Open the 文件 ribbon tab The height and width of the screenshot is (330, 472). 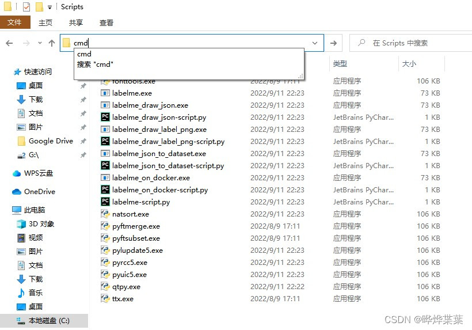[15, 22]
